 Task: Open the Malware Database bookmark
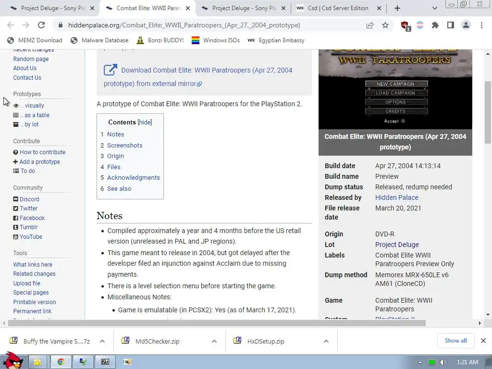99,40
